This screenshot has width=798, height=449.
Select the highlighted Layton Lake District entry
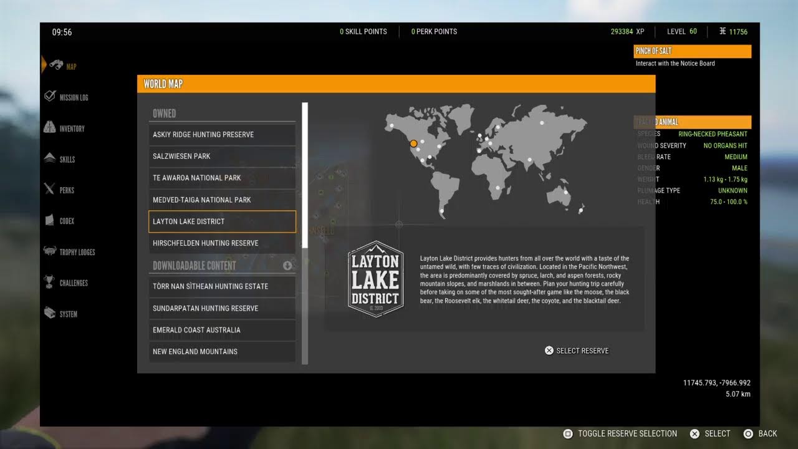coord(222,221)
